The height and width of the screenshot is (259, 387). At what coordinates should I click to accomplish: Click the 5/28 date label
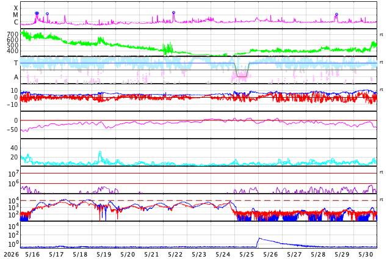click(318, 255)
